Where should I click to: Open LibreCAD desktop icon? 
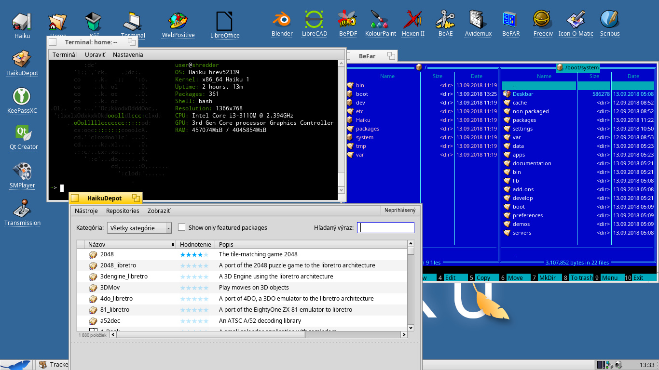[x=314, y=19]
